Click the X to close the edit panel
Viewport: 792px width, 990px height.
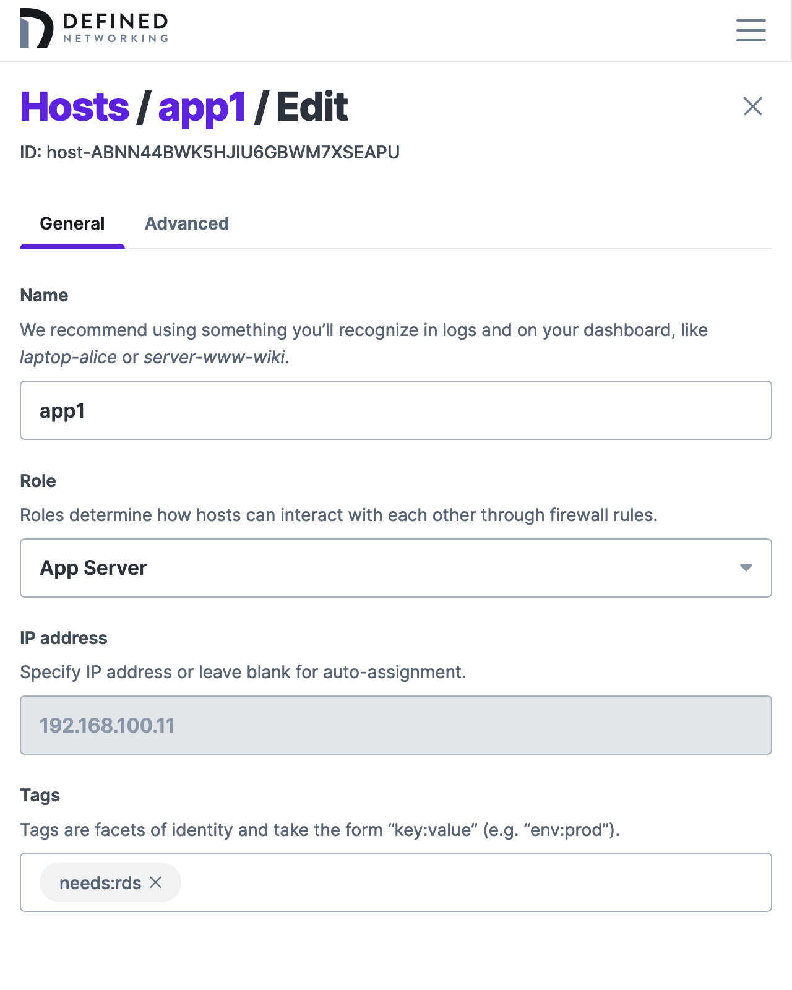click(752, 106)
